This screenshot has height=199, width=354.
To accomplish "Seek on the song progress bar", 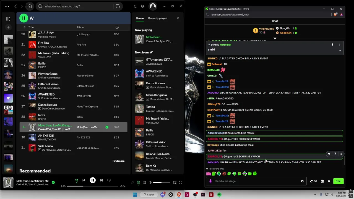I will (93, 186).
